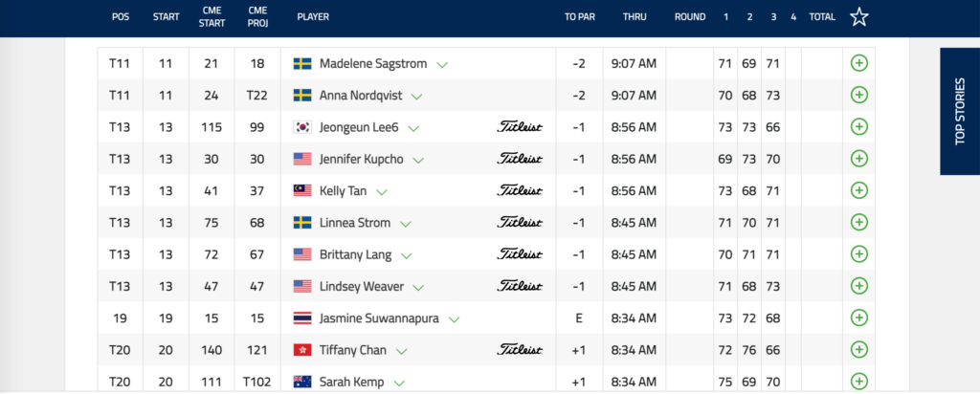Open the TOP STORIES side panel
Image resolution: width=980 pixels, height=394 pixels.
[x=960, y=112]
